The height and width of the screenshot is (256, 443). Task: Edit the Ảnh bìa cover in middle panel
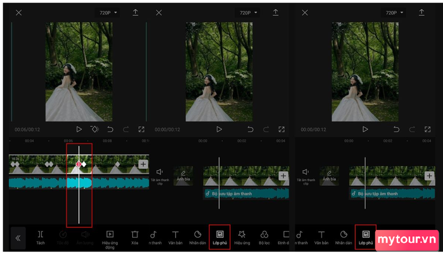coord(184,176)
